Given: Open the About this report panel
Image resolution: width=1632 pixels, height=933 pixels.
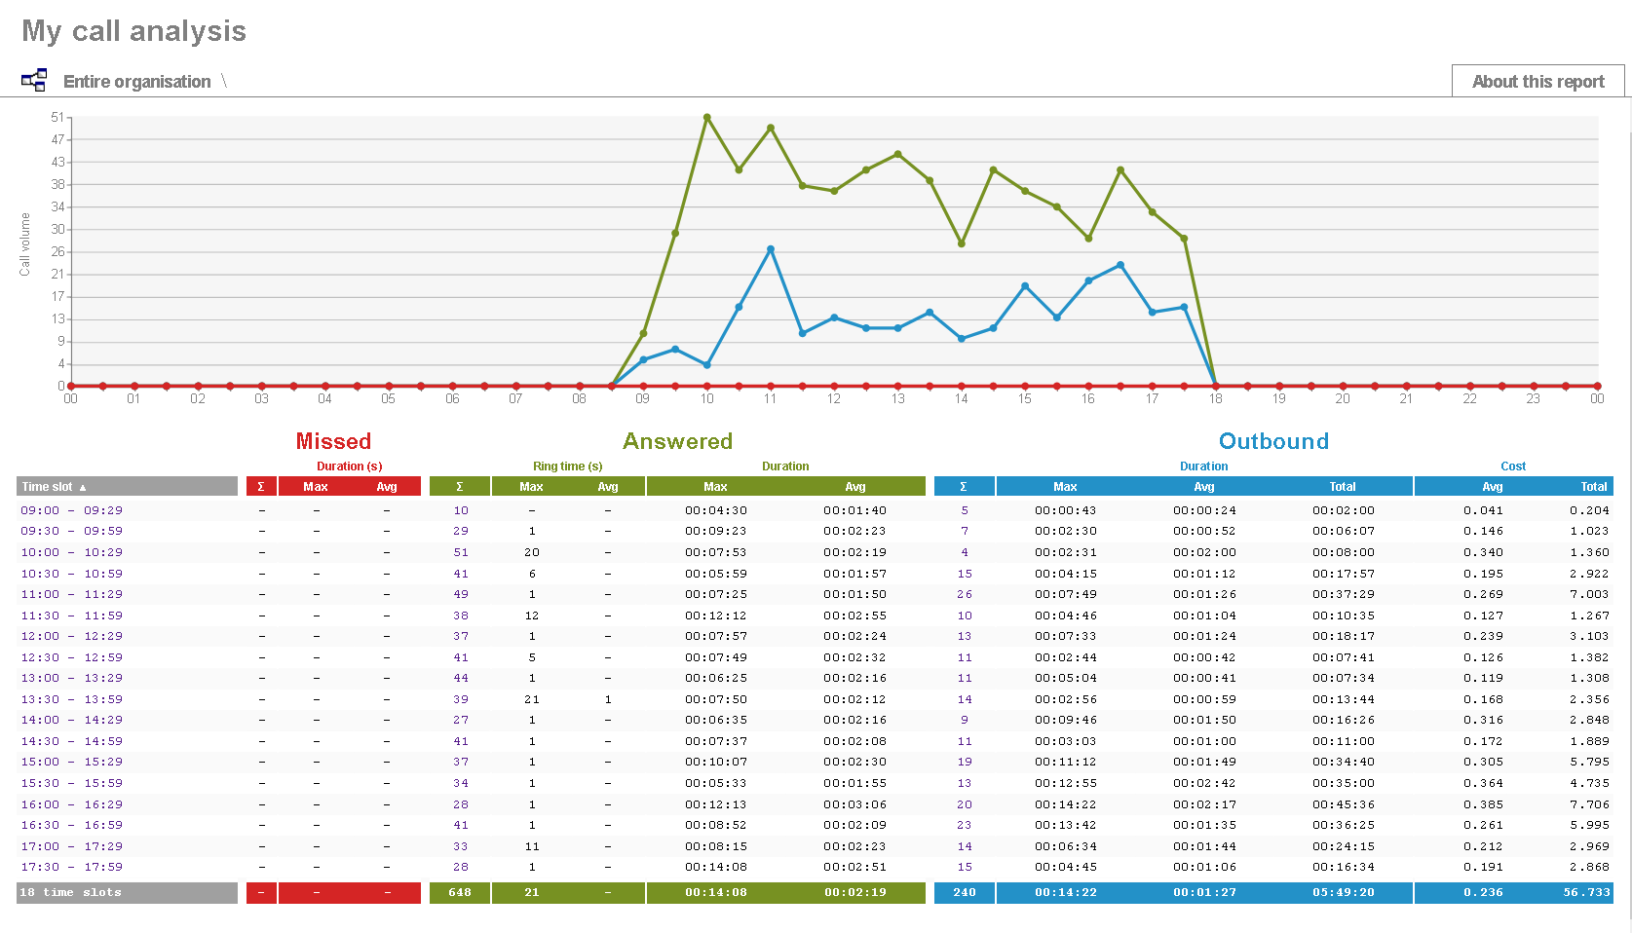Looking at the screenshot, I should (1537, 81).
